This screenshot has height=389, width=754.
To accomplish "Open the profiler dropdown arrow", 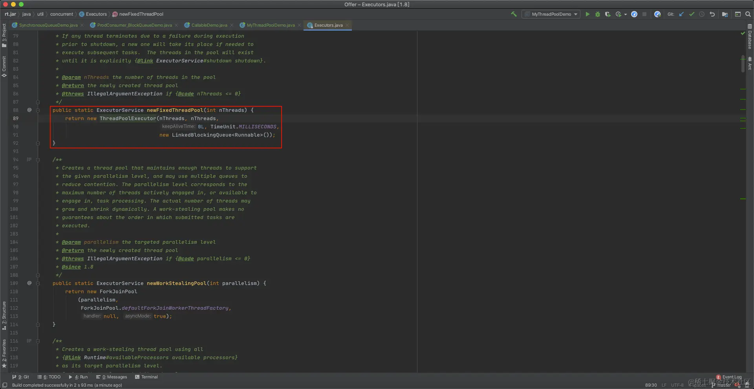I will click(x=625, y=15).
